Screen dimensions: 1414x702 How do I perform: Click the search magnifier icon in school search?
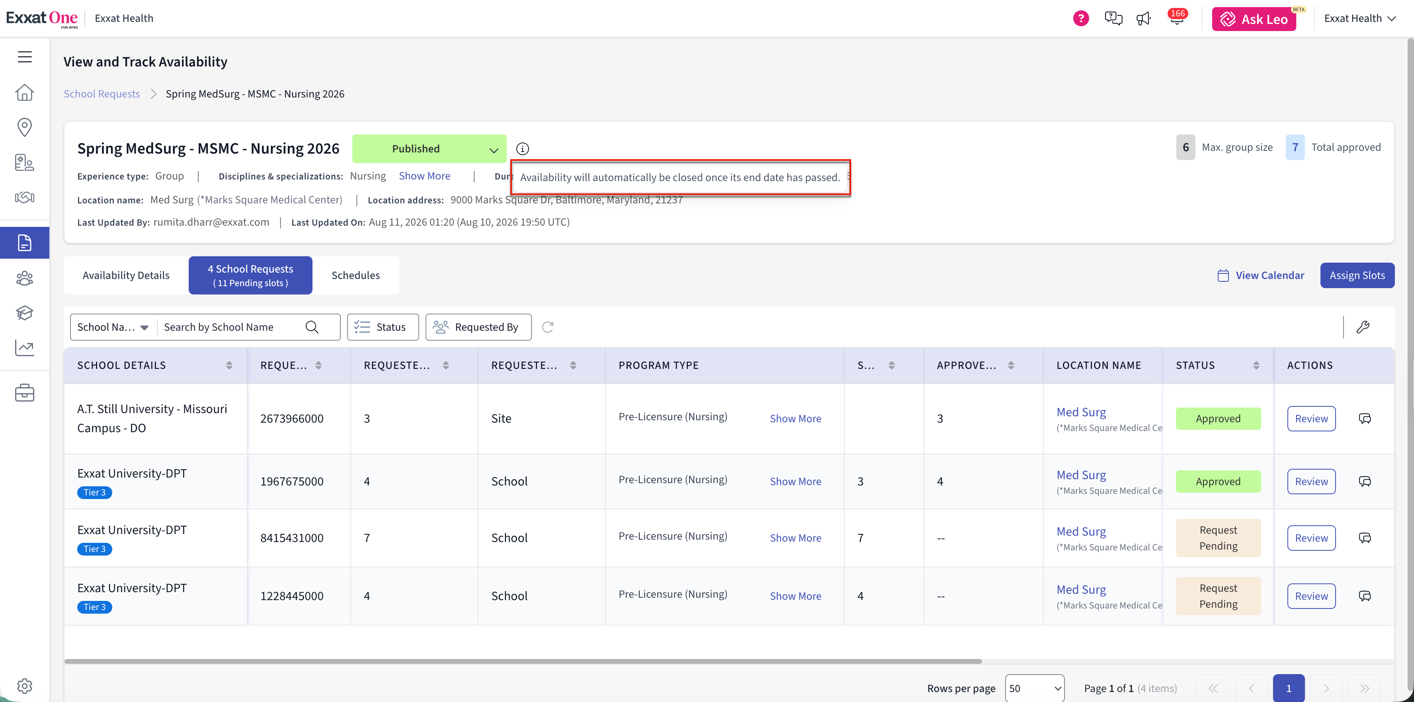point(312,327)
